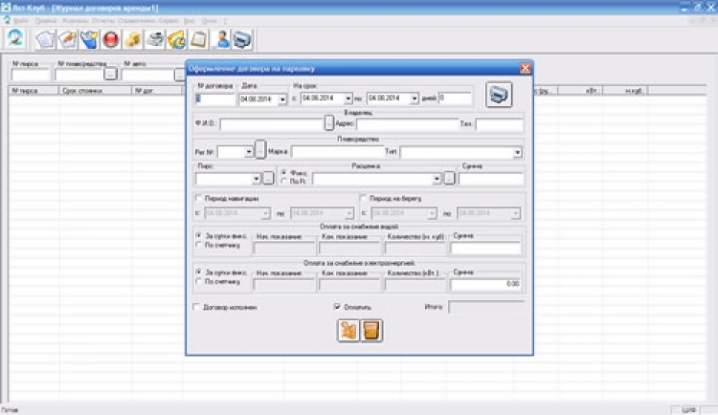
Task: Click the "№ авто" filter field in the main window
Action: click(147, 75)
